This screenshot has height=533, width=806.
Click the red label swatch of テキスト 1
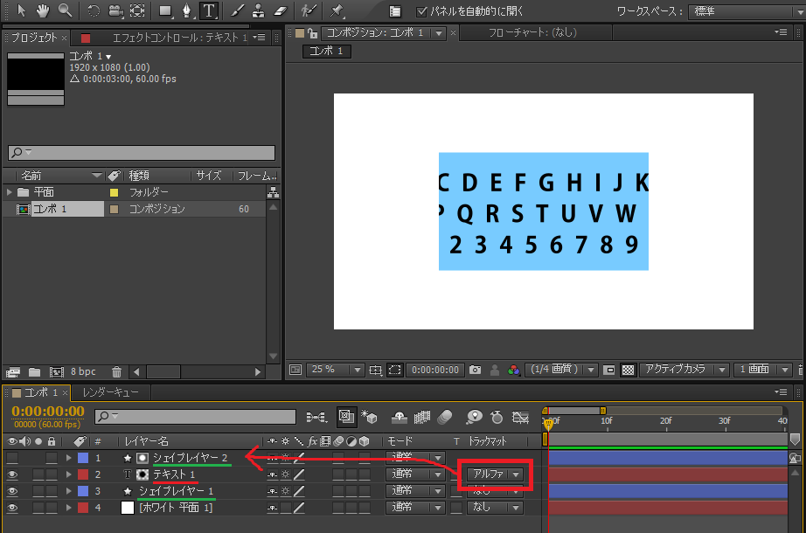pos(83,474)
